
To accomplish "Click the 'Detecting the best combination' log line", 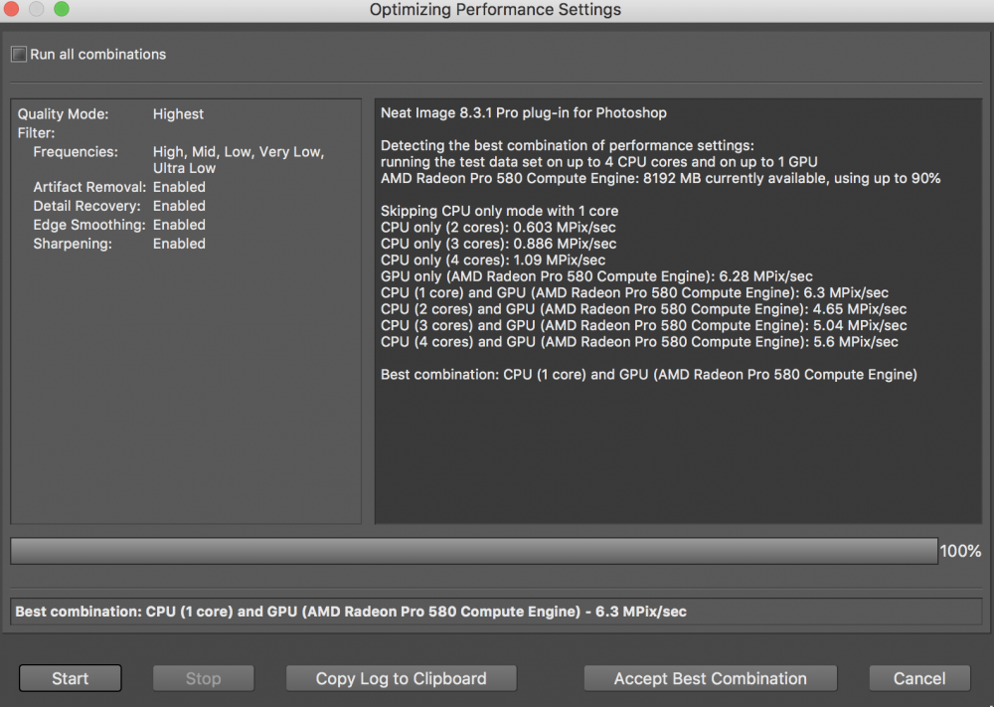I will (x=568, y=145).
